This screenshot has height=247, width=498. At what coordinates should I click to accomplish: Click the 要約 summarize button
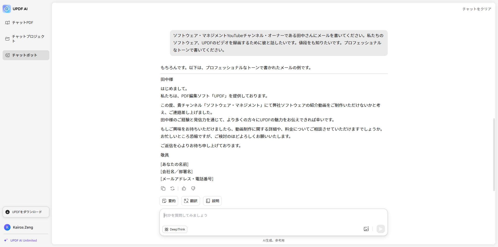(169, 201)
